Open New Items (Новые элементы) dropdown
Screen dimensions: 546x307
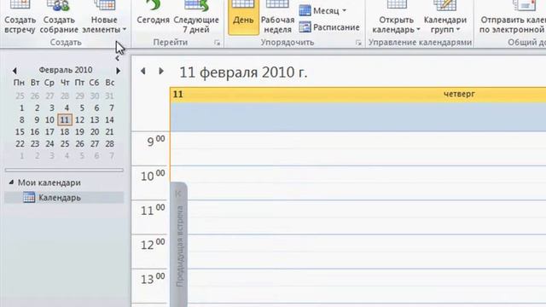pyautogui.click(x=104, y=17)
